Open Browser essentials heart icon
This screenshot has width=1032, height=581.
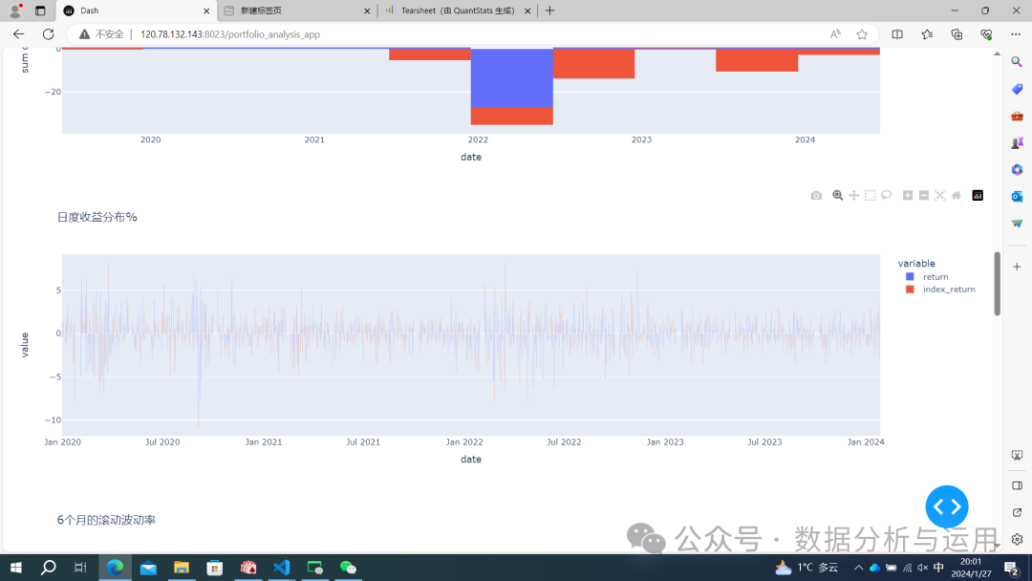pyautogui.click(x=986, y=34)
